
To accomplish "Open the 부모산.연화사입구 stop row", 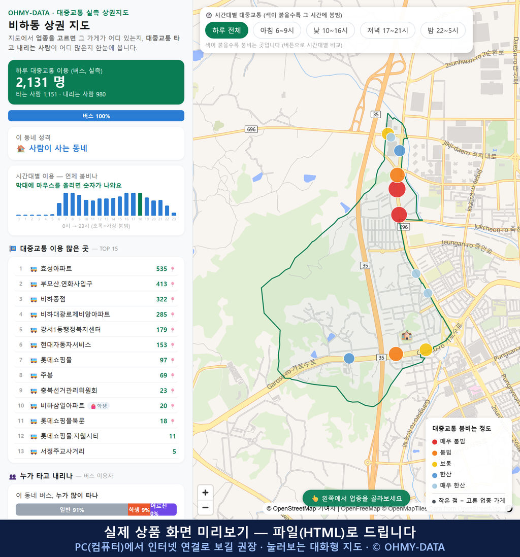I will pos(96,284).
